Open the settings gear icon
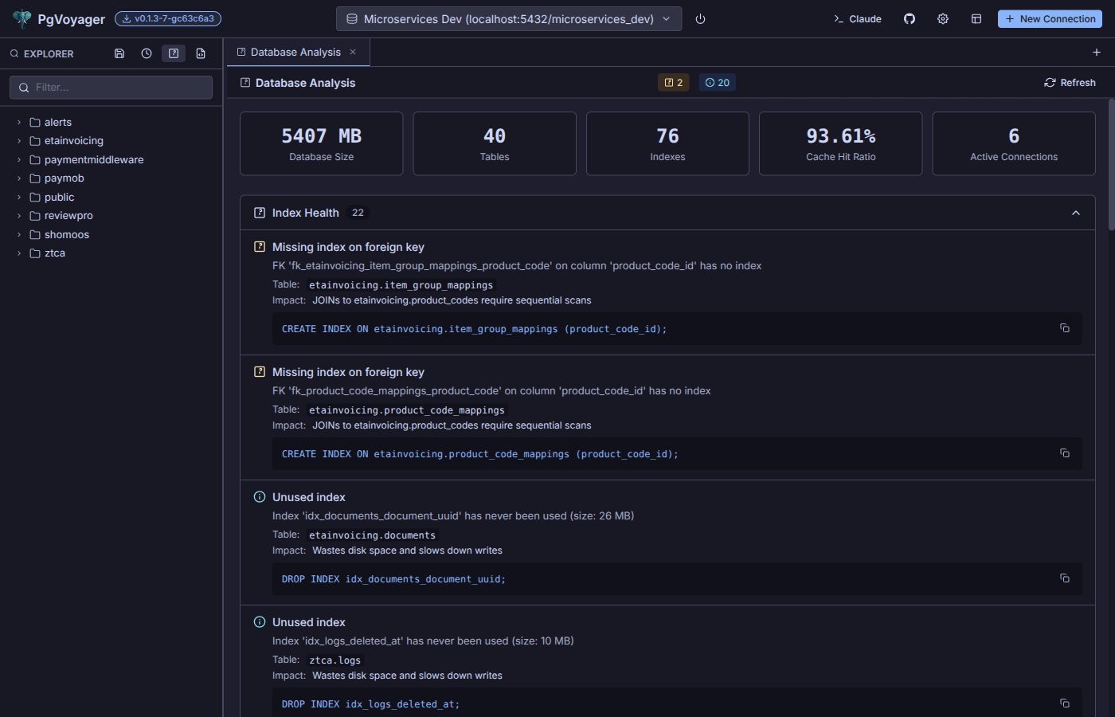Viewport: 1115px width, 717px height. pos(943,19)
